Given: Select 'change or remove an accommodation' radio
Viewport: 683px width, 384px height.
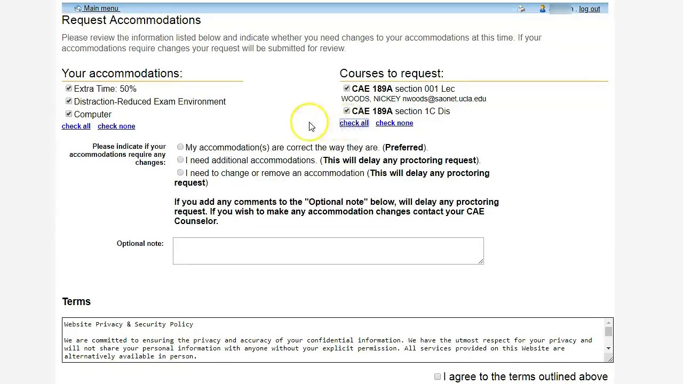Looking at the screenshot, I should 180,172.
